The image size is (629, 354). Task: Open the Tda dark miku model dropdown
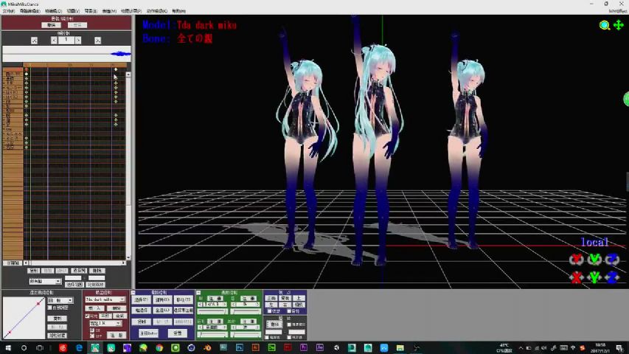[x=105, y=299]
